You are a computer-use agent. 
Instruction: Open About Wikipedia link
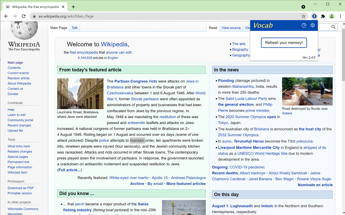[19, 84]
